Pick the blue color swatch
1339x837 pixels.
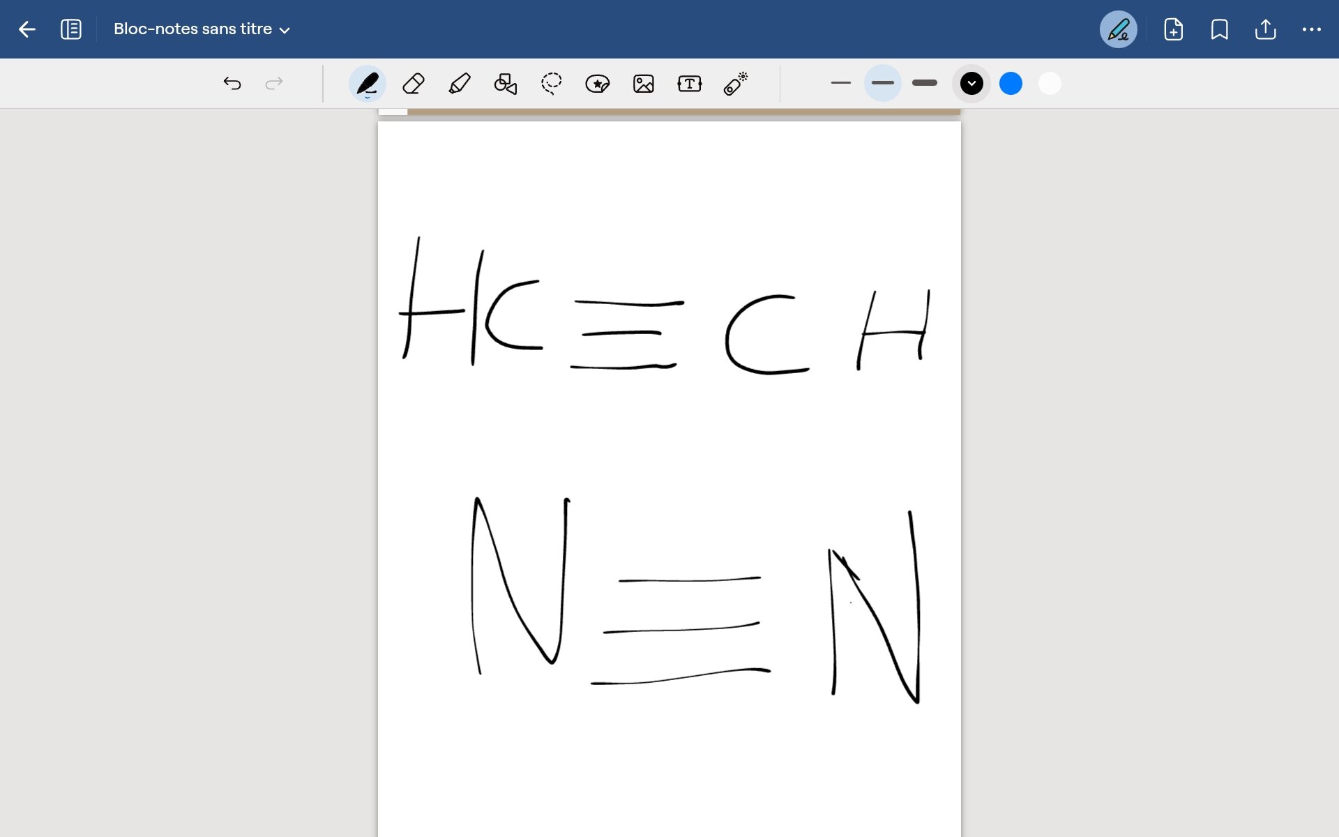point(1011,84)
